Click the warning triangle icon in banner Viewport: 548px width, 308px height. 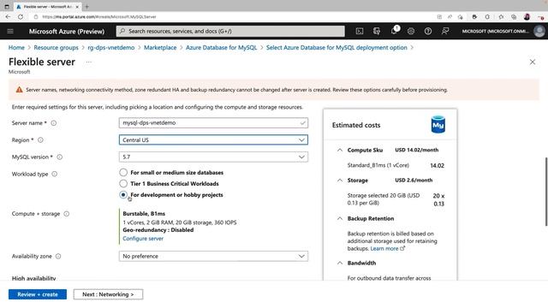click(x=19, y=90)
